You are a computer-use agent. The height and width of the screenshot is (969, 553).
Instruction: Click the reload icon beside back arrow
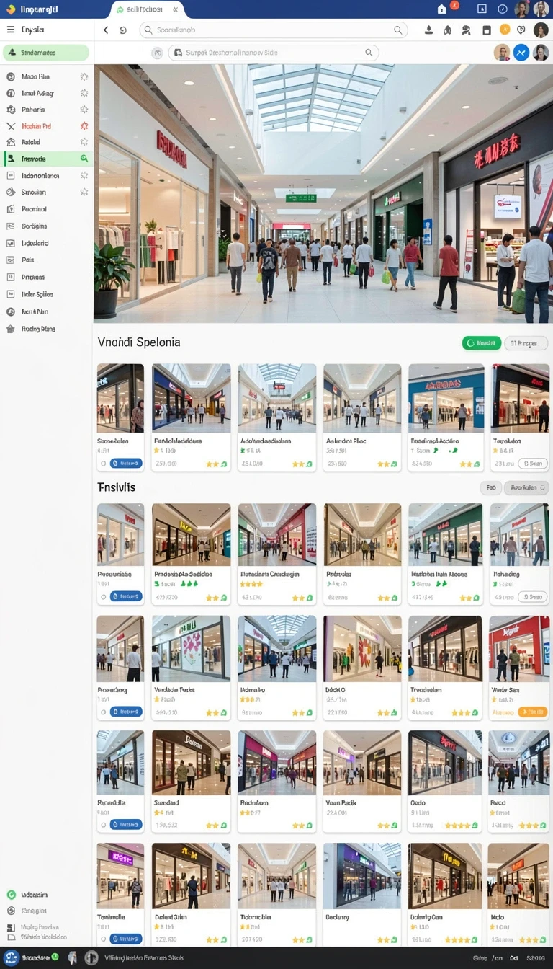click(x=123, y=30)
